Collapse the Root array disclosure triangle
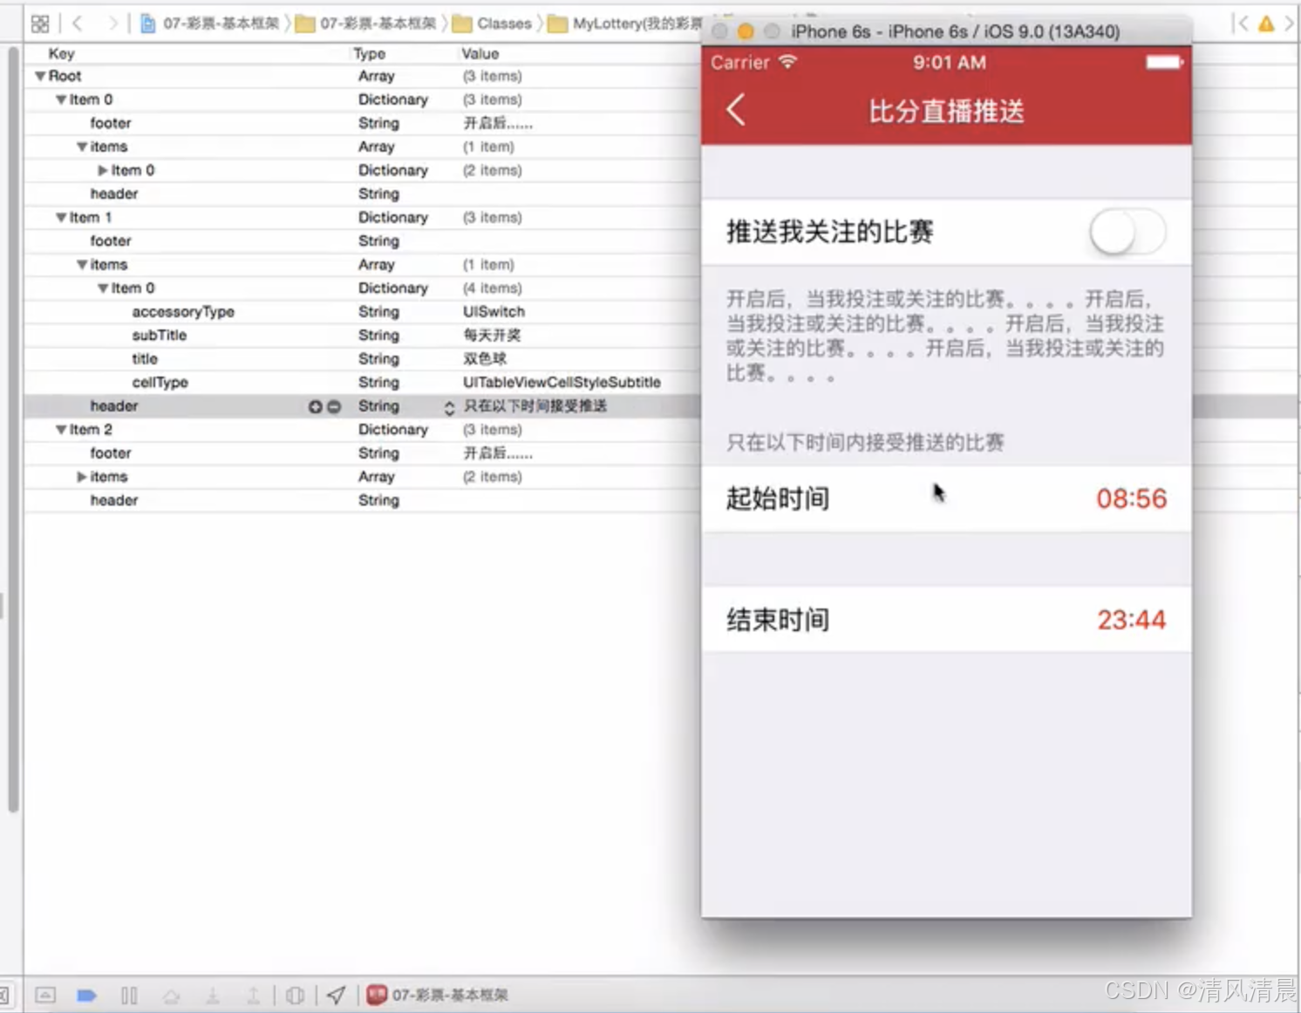The image size is (1301, 1013). pyautogui.click(x=40, y=76)
